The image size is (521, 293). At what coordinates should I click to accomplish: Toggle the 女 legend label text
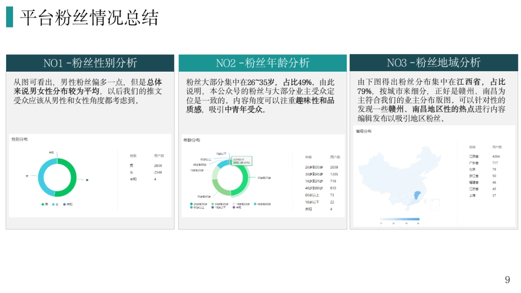click(x=56, y=204)
